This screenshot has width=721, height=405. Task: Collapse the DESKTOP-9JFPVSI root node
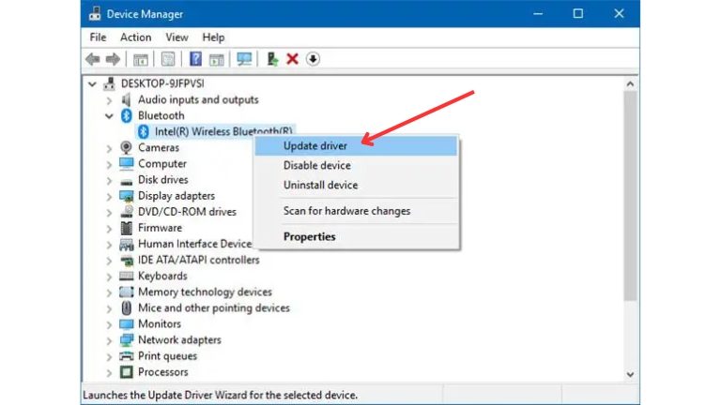pyautogui.click(x=92, y=84)
